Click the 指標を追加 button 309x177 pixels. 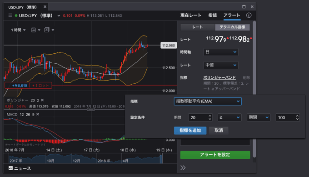tap(190, 131)
